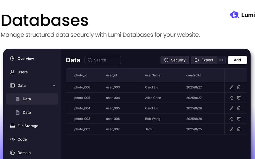Click the 2025/8/27 date for photo_005
255x159 pixels.
pyautogui.click(x=194, y=98)
